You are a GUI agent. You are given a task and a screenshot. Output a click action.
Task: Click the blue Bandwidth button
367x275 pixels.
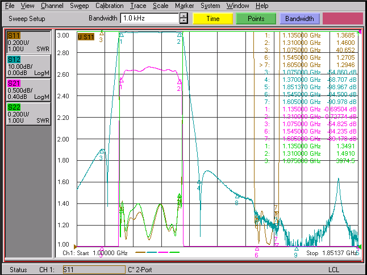(299, 19)
